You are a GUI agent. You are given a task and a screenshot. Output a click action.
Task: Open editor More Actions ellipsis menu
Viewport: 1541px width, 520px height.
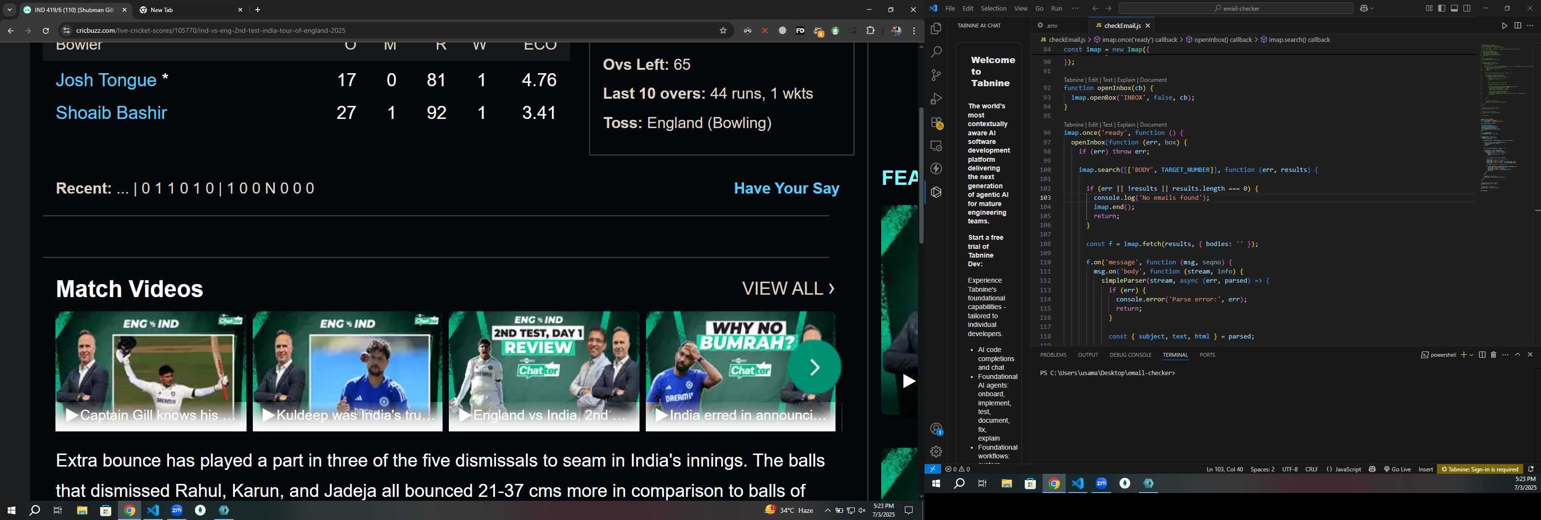(1530, 26)
